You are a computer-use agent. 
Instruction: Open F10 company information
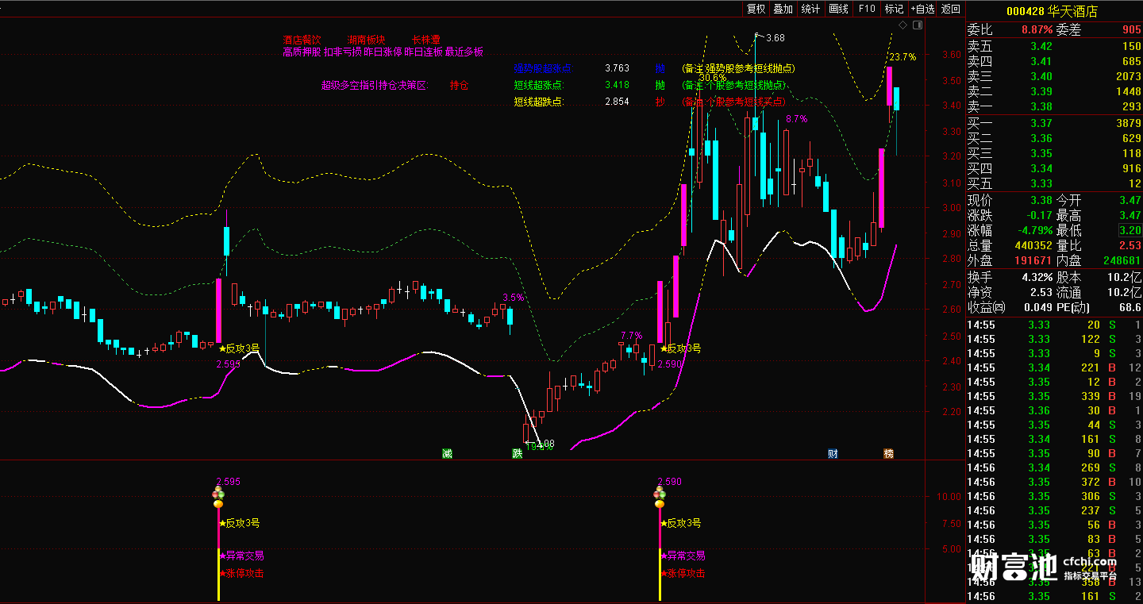867,9
